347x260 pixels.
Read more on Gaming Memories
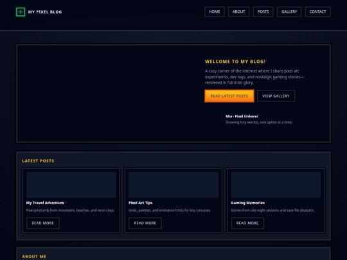[x=247, y=223]
